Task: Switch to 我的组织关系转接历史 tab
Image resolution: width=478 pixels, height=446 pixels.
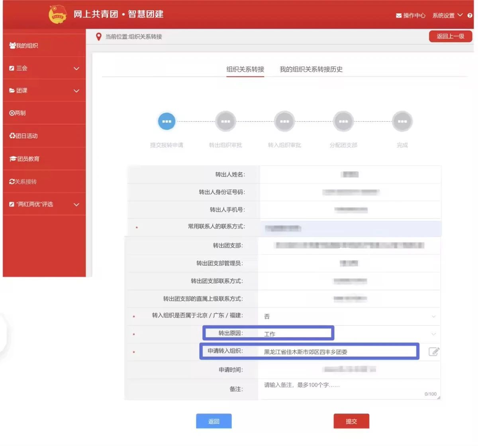Action: [311, 69]
